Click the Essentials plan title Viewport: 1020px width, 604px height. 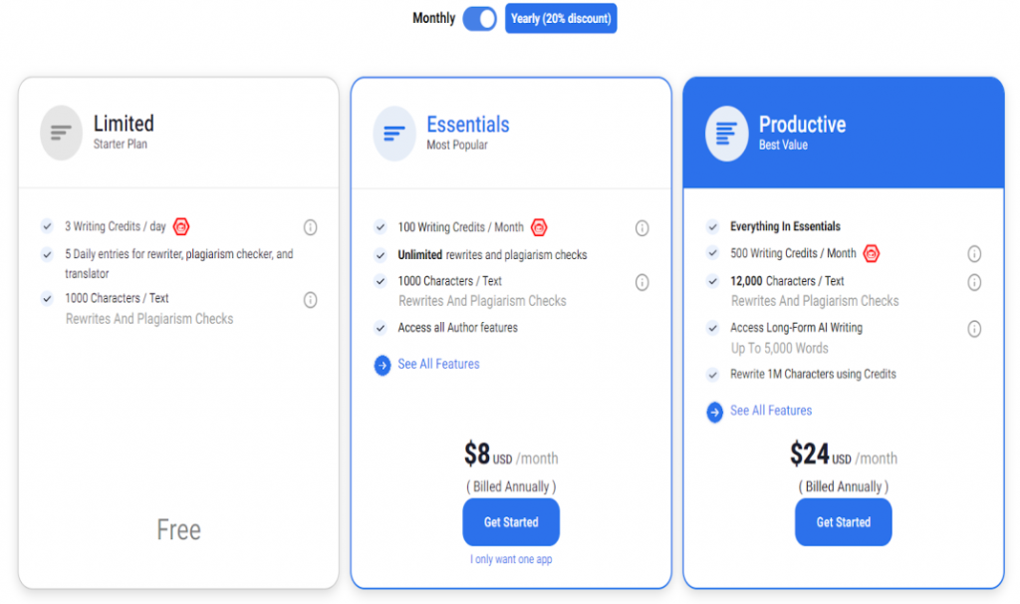(x=468, y=124)
